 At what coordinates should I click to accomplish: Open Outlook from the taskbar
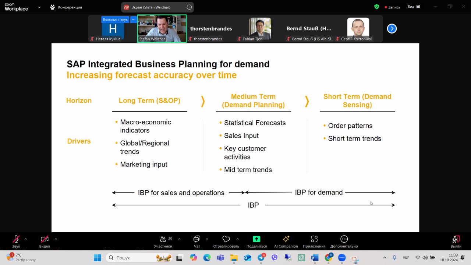[247, 258]
